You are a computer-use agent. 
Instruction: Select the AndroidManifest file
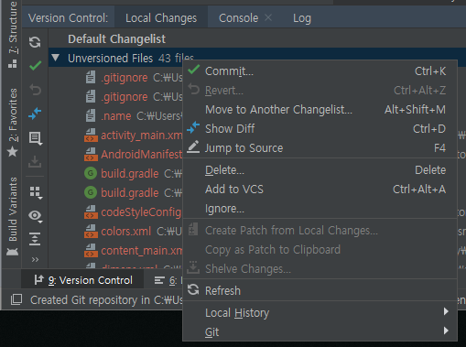[x=142, y=155]
